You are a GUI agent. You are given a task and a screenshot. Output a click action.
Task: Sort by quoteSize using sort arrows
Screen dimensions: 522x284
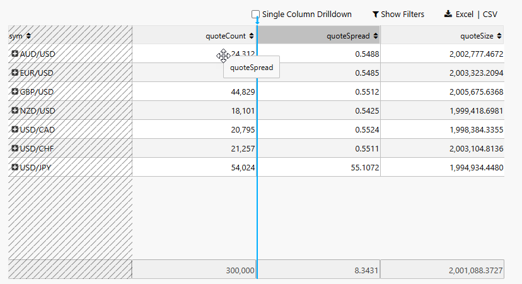(x=499, y=36)
